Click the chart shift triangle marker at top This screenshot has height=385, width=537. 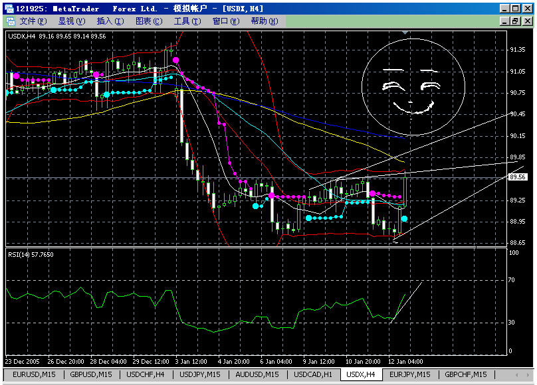point(405,33)
